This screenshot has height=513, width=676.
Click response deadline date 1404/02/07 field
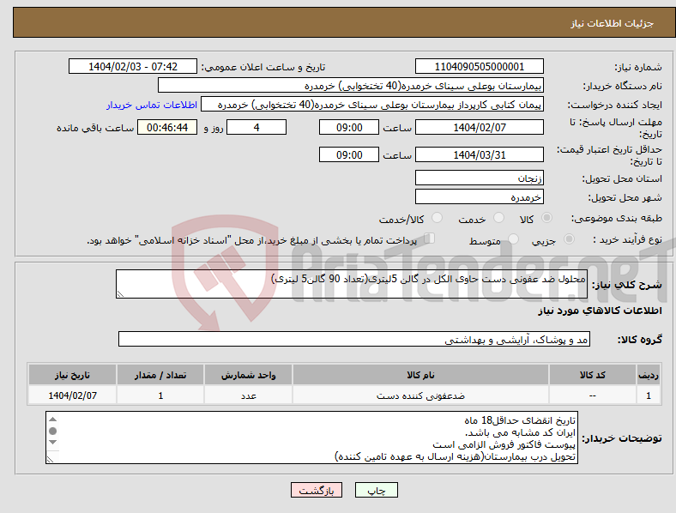[x=479, y=127]
